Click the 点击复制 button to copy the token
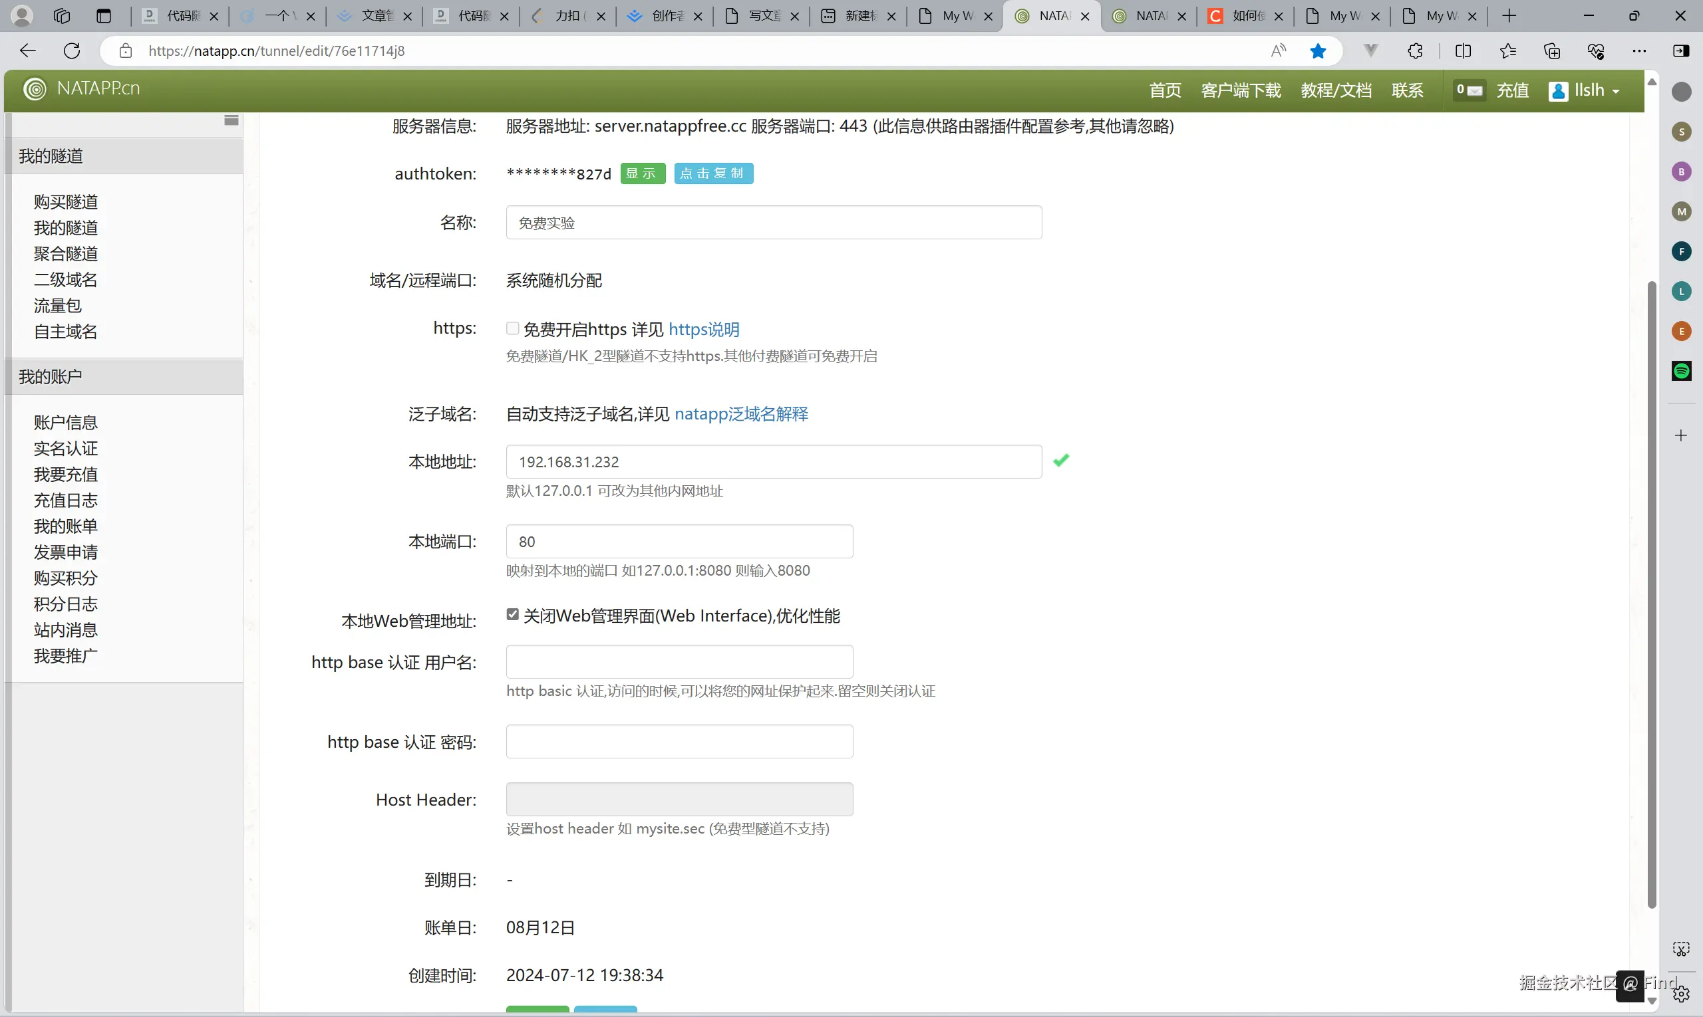The height and width of the screenshot is (1017, 1703). point(712,173)
